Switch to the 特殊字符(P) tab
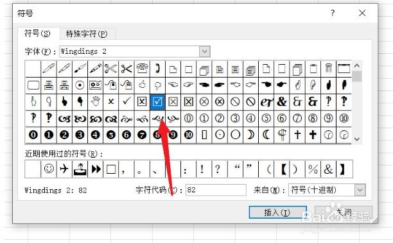 [87, 33]
